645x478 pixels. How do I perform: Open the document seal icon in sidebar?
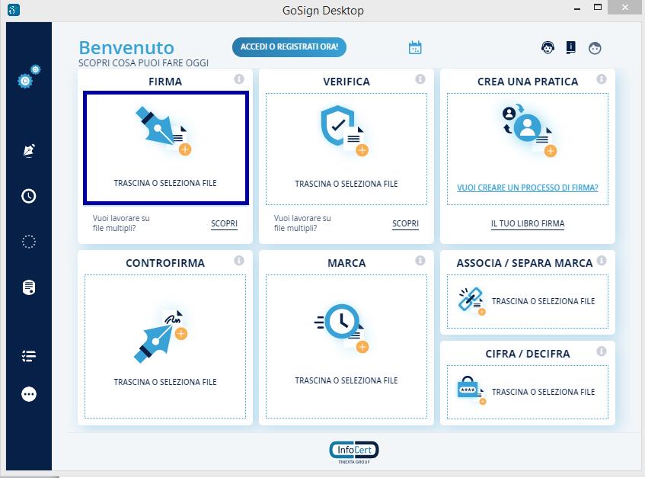(x=29, y=287)
